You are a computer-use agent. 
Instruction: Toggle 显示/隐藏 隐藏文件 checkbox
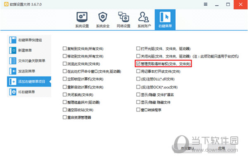coord(138,102)
